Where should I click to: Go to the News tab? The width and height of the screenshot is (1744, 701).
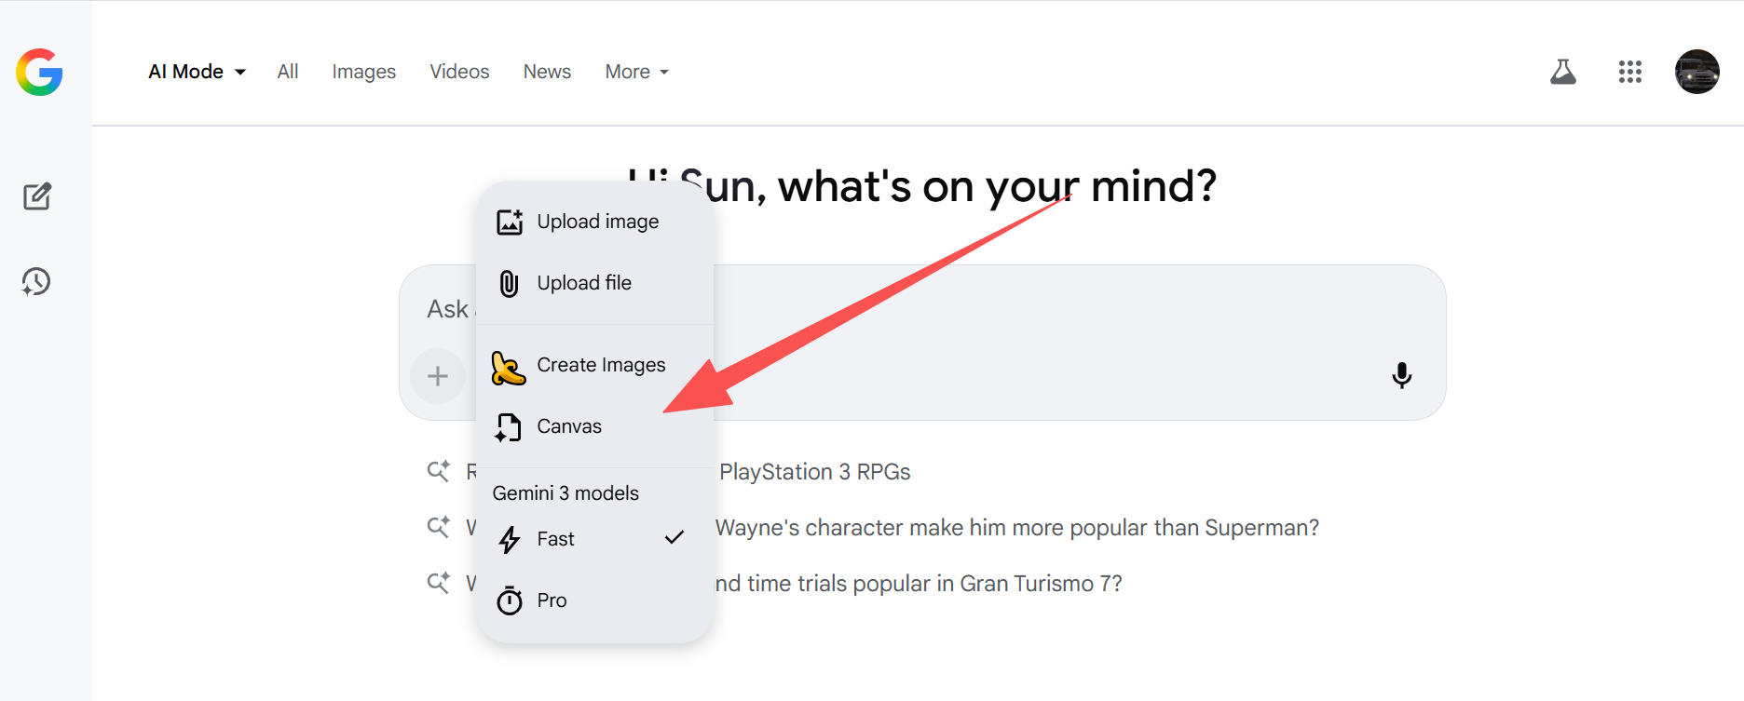[547, 72]
